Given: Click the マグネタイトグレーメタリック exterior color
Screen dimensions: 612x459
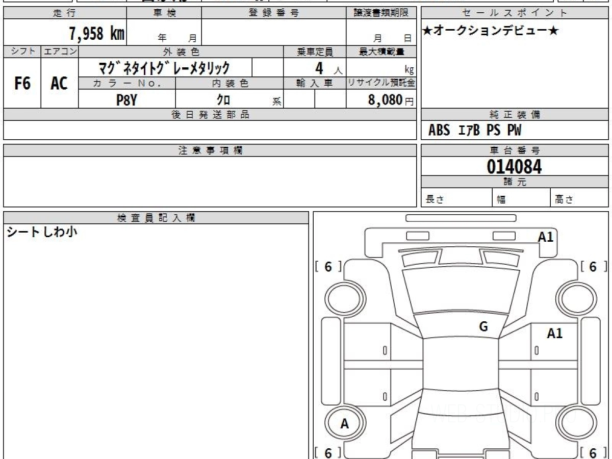Looking at the screenshot, I should [164, 68].
